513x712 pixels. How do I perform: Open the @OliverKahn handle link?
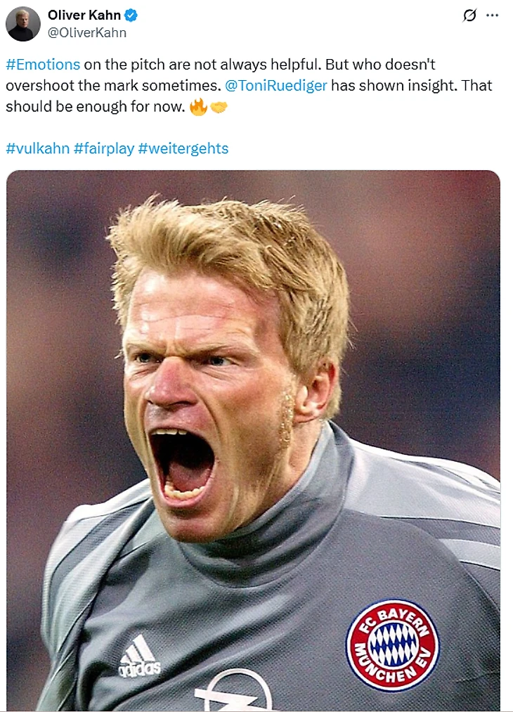click(x=87, y=32)
